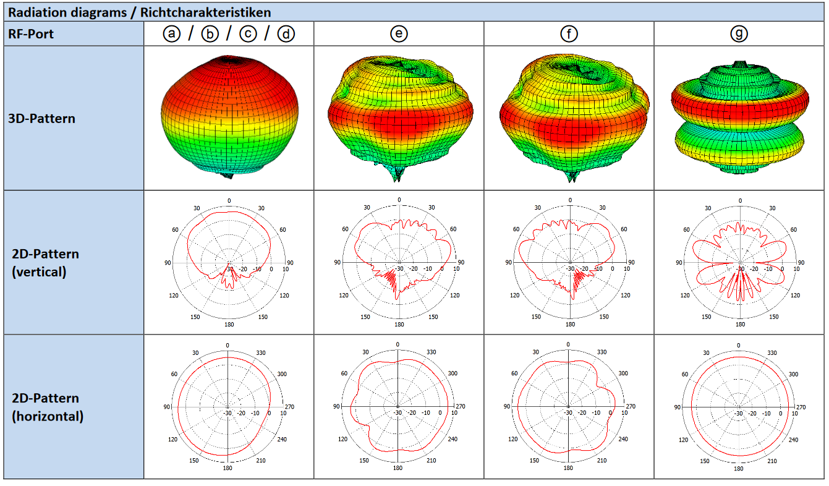829x486 pixels.
Task: Select the 3D pattern image for port e
Action: pos(399,117)
